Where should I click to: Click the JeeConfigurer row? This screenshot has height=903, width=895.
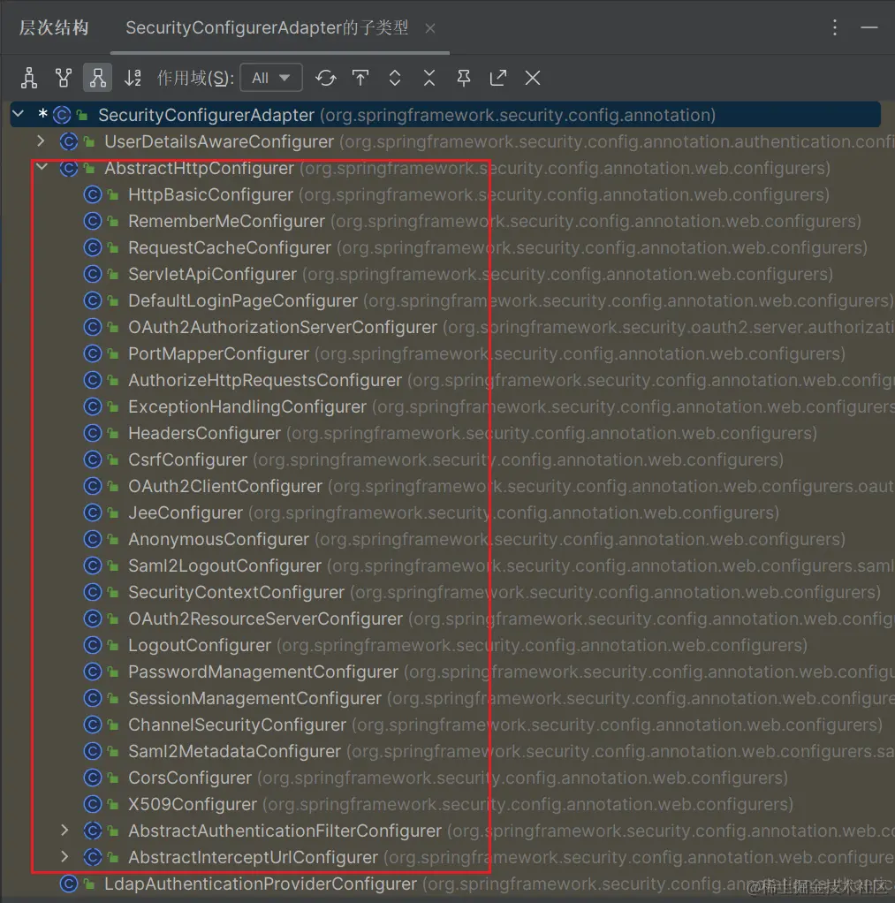pyautogui.click(x=186, y=512)
